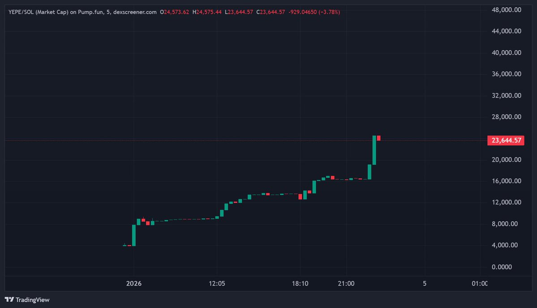Click the YEPE/SOL chart title
This screenshot has height=308, width=537.
tap(82, 12)
